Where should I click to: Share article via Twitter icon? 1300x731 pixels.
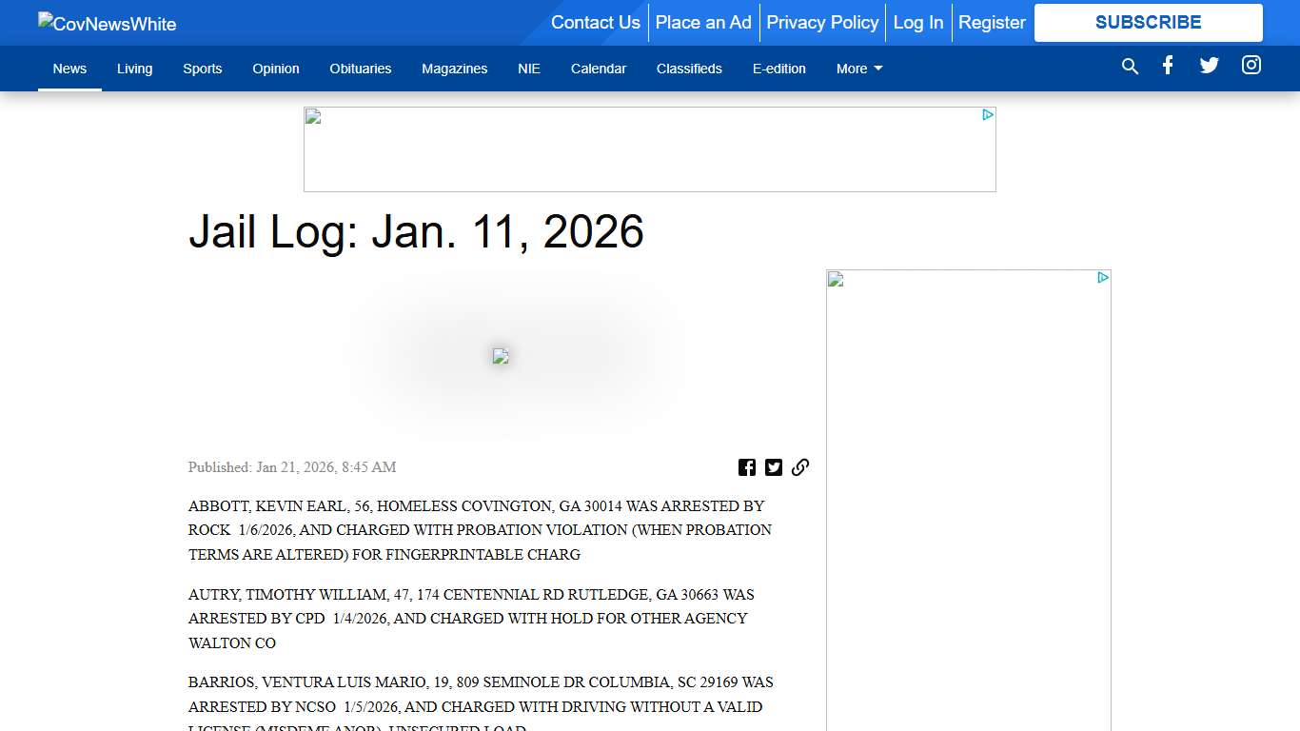tap(774, 467)
